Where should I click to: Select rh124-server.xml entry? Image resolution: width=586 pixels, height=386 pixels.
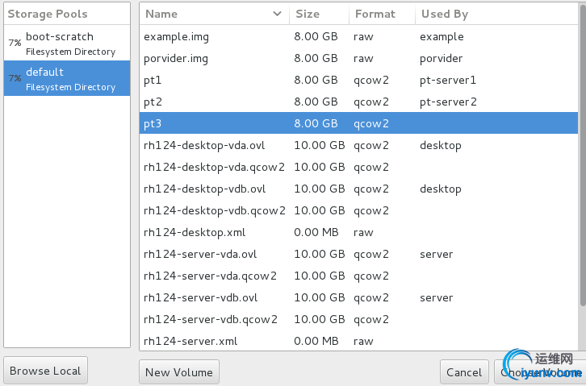(x=190, y=341)
